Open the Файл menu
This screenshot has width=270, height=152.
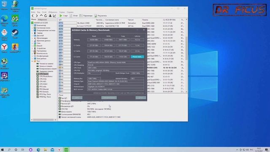33,12
